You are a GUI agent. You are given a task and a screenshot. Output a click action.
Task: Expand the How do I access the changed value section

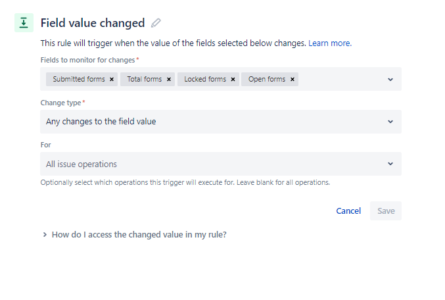(135, 235)
